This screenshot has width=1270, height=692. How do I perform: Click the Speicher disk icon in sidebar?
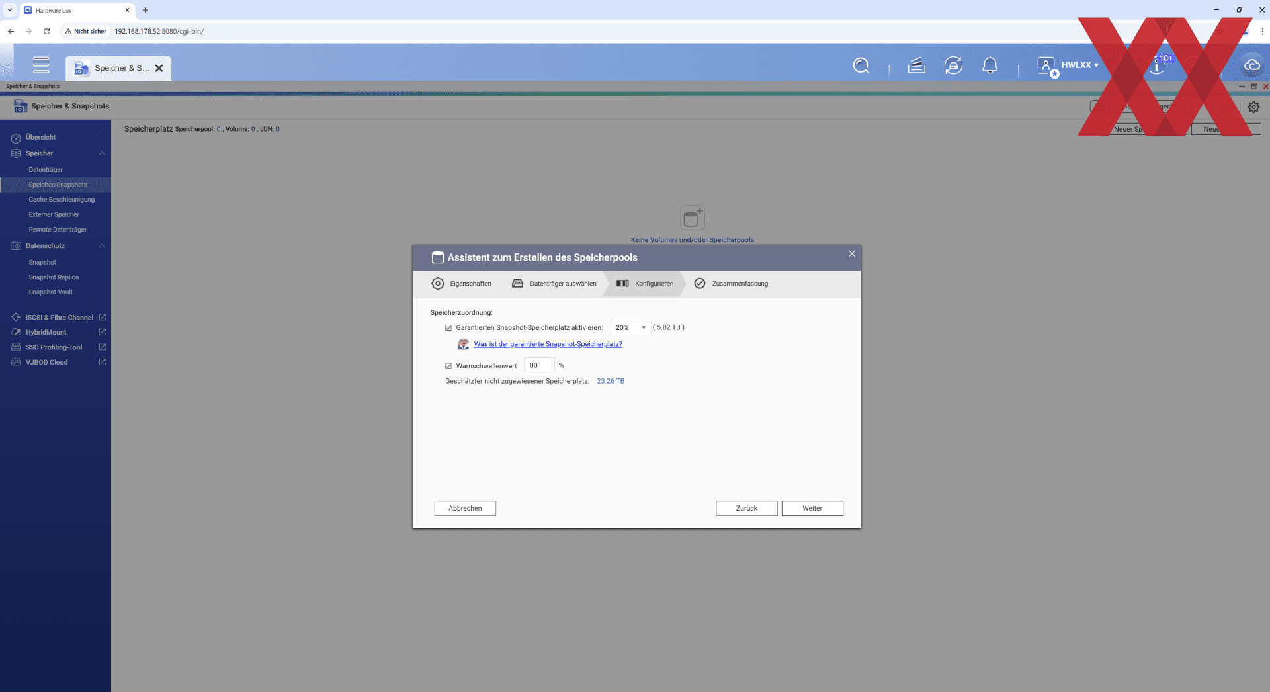[x=16, y=153]
